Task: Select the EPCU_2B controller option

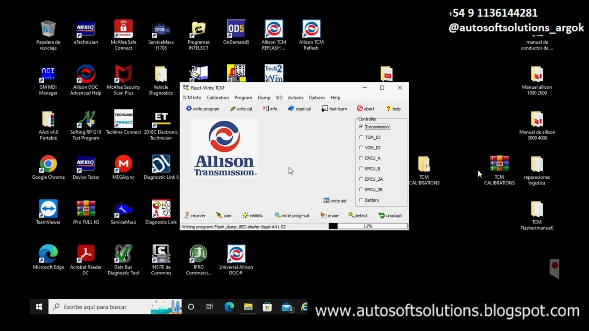Action: pyautogui.click(x=371, y=189)
